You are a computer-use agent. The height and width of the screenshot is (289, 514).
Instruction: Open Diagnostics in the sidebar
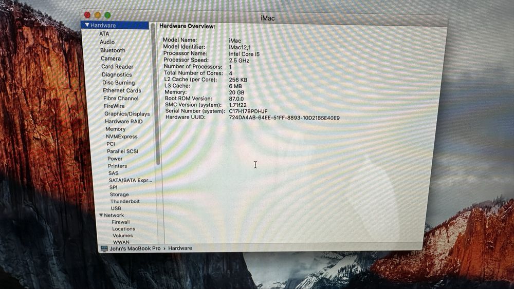[117, 74]
